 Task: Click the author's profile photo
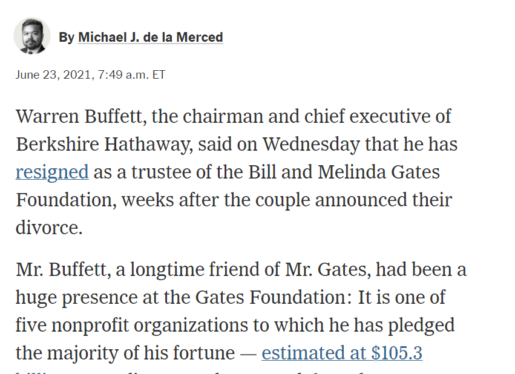[31, 36]
